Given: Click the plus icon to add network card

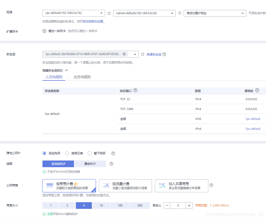Looking at the screenshot, I should pyautogui.click(x=44, y=31).
